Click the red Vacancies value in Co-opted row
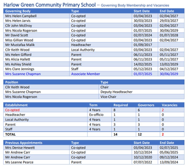189x167 pixels. point(163,110)
